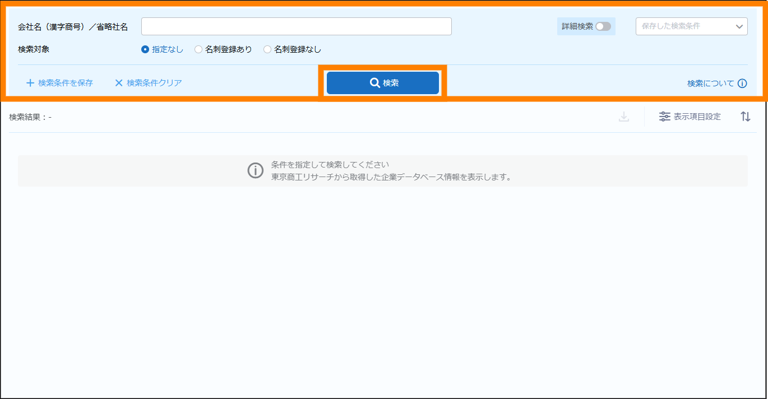Click the 検索条件を保存 link
Screen dimensions: 768x399
click(x=65, y=83)
